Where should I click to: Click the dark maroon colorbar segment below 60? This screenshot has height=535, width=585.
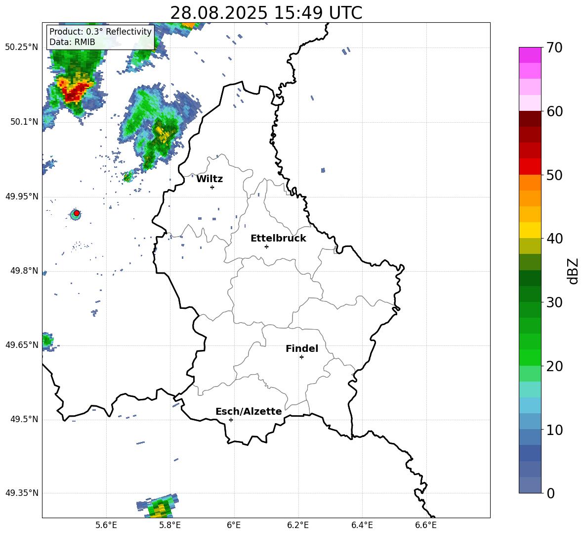pos(530,119)
